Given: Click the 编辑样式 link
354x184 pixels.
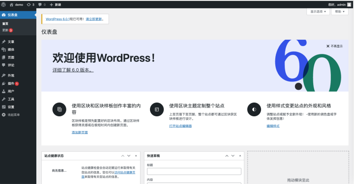Looking at the screenshot, I should [273, 126].
